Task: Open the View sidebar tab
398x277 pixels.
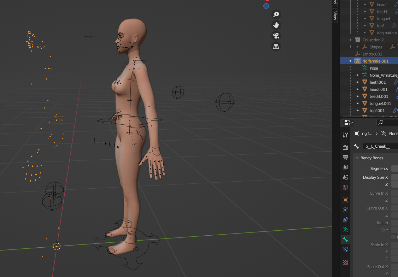Action: 335,16
